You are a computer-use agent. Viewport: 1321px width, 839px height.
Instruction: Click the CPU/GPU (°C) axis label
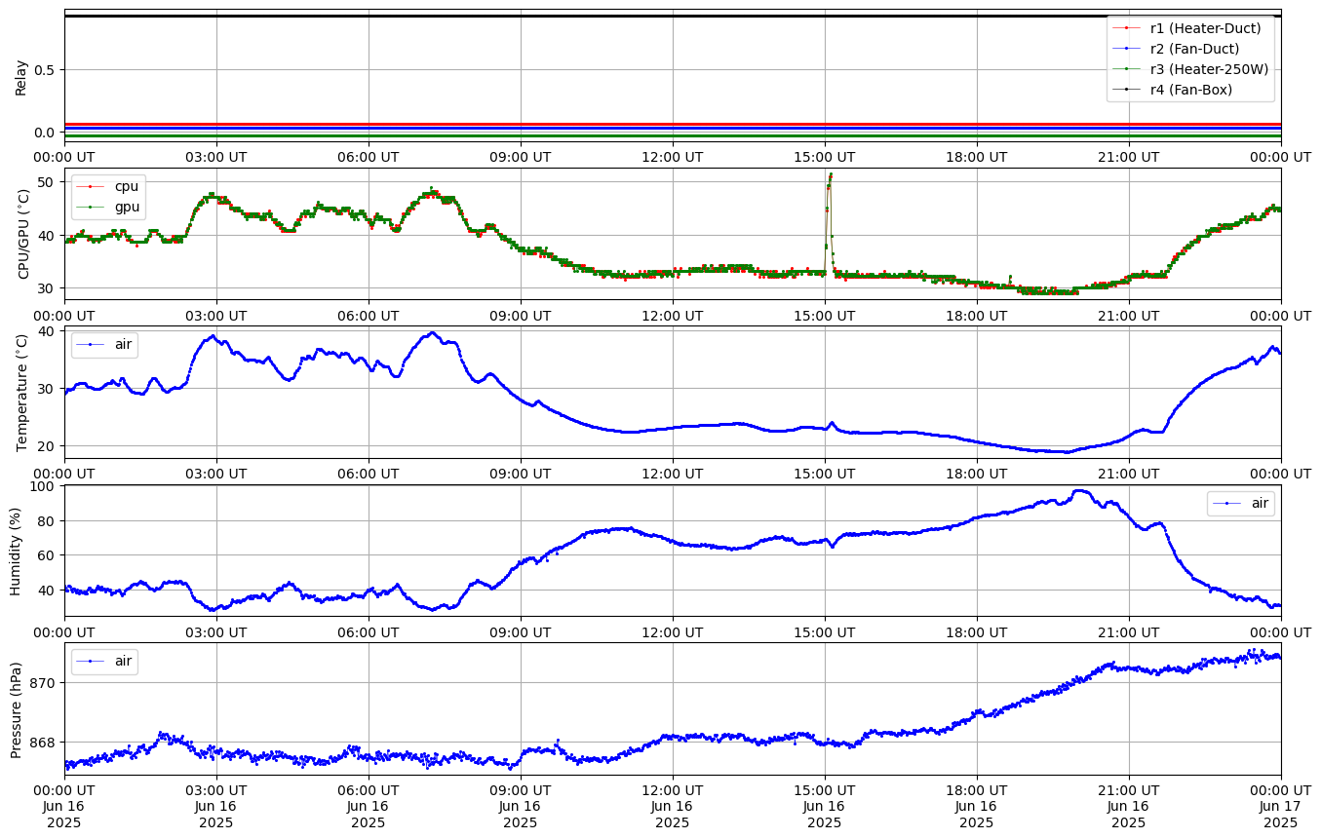pos(23,233)
